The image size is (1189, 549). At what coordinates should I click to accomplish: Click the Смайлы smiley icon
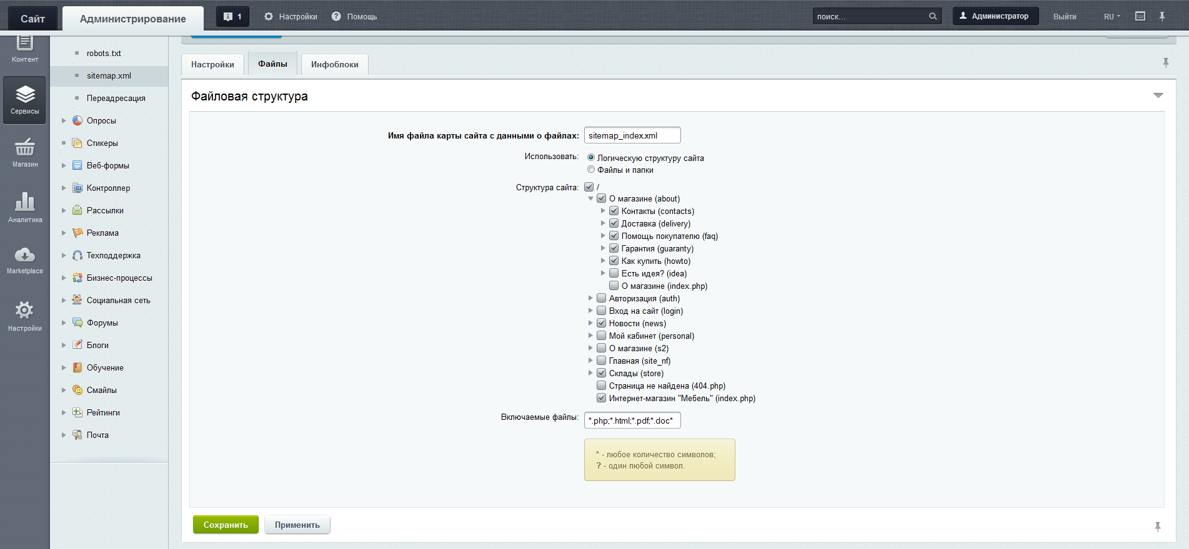click(77, 390)
